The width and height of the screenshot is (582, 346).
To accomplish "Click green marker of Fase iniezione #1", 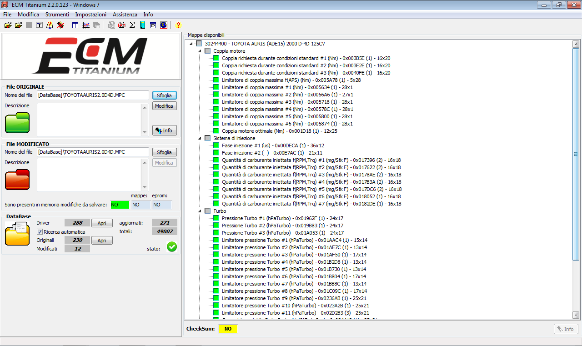I will pos(216,145).
